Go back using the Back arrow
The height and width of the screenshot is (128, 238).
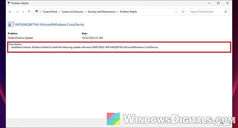click(10, 12)
